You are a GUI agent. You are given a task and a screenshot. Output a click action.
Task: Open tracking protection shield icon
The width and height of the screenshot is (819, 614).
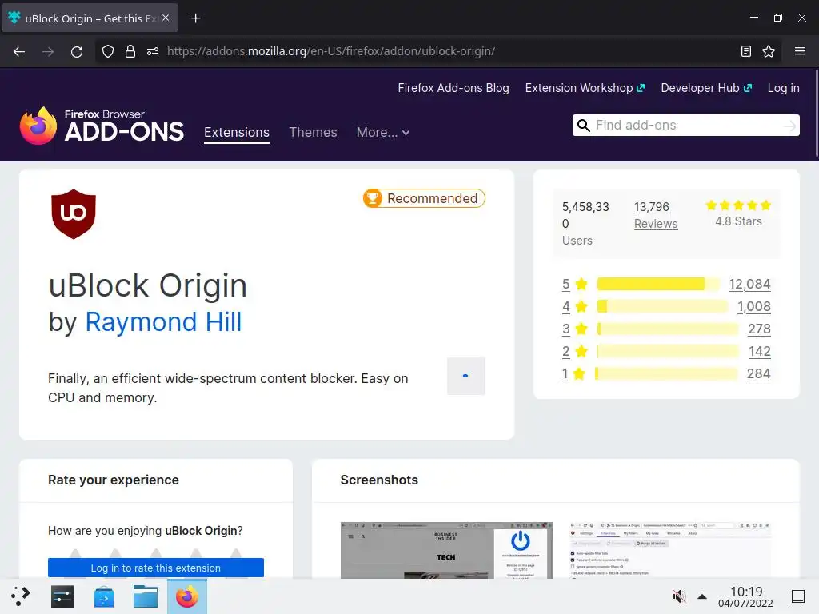coord(108,51)
